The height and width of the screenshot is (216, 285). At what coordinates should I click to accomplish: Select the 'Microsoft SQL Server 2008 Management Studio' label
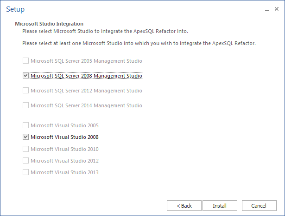(x=86, y=76)
